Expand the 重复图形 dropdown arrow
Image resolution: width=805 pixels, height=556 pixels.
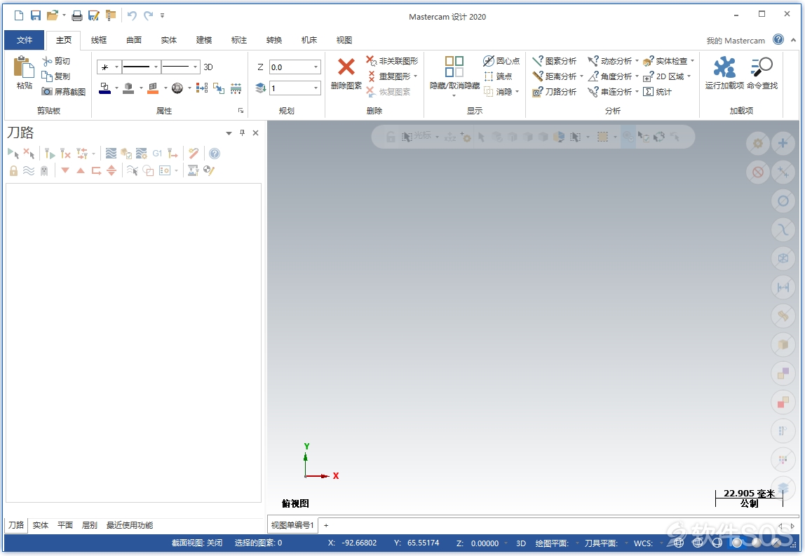click(415, 76)
